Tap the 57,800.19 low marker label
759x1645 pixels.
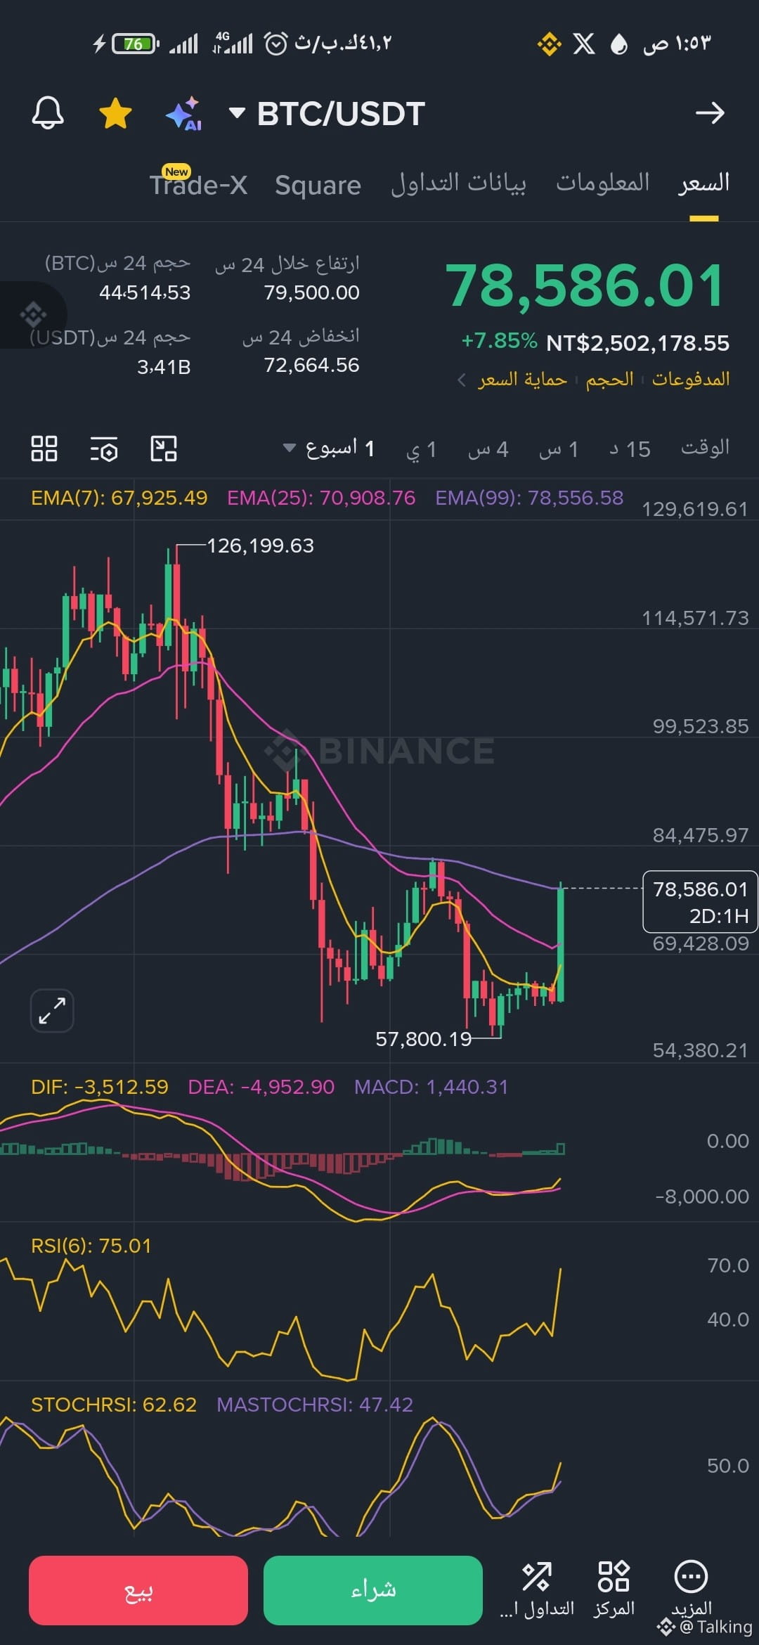pos(423,1039)
